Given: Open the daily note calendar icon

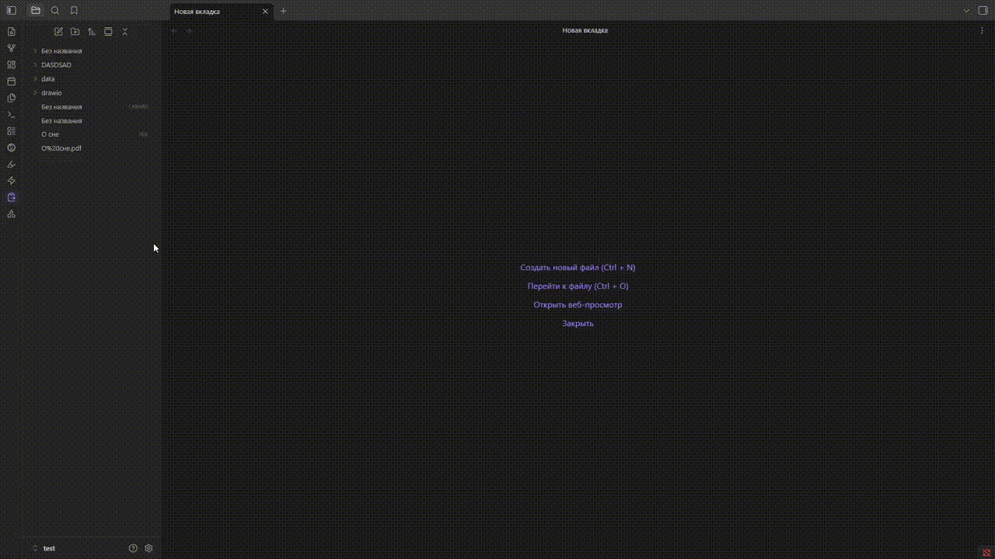Looking at the screenshot, I should point(11,81).
